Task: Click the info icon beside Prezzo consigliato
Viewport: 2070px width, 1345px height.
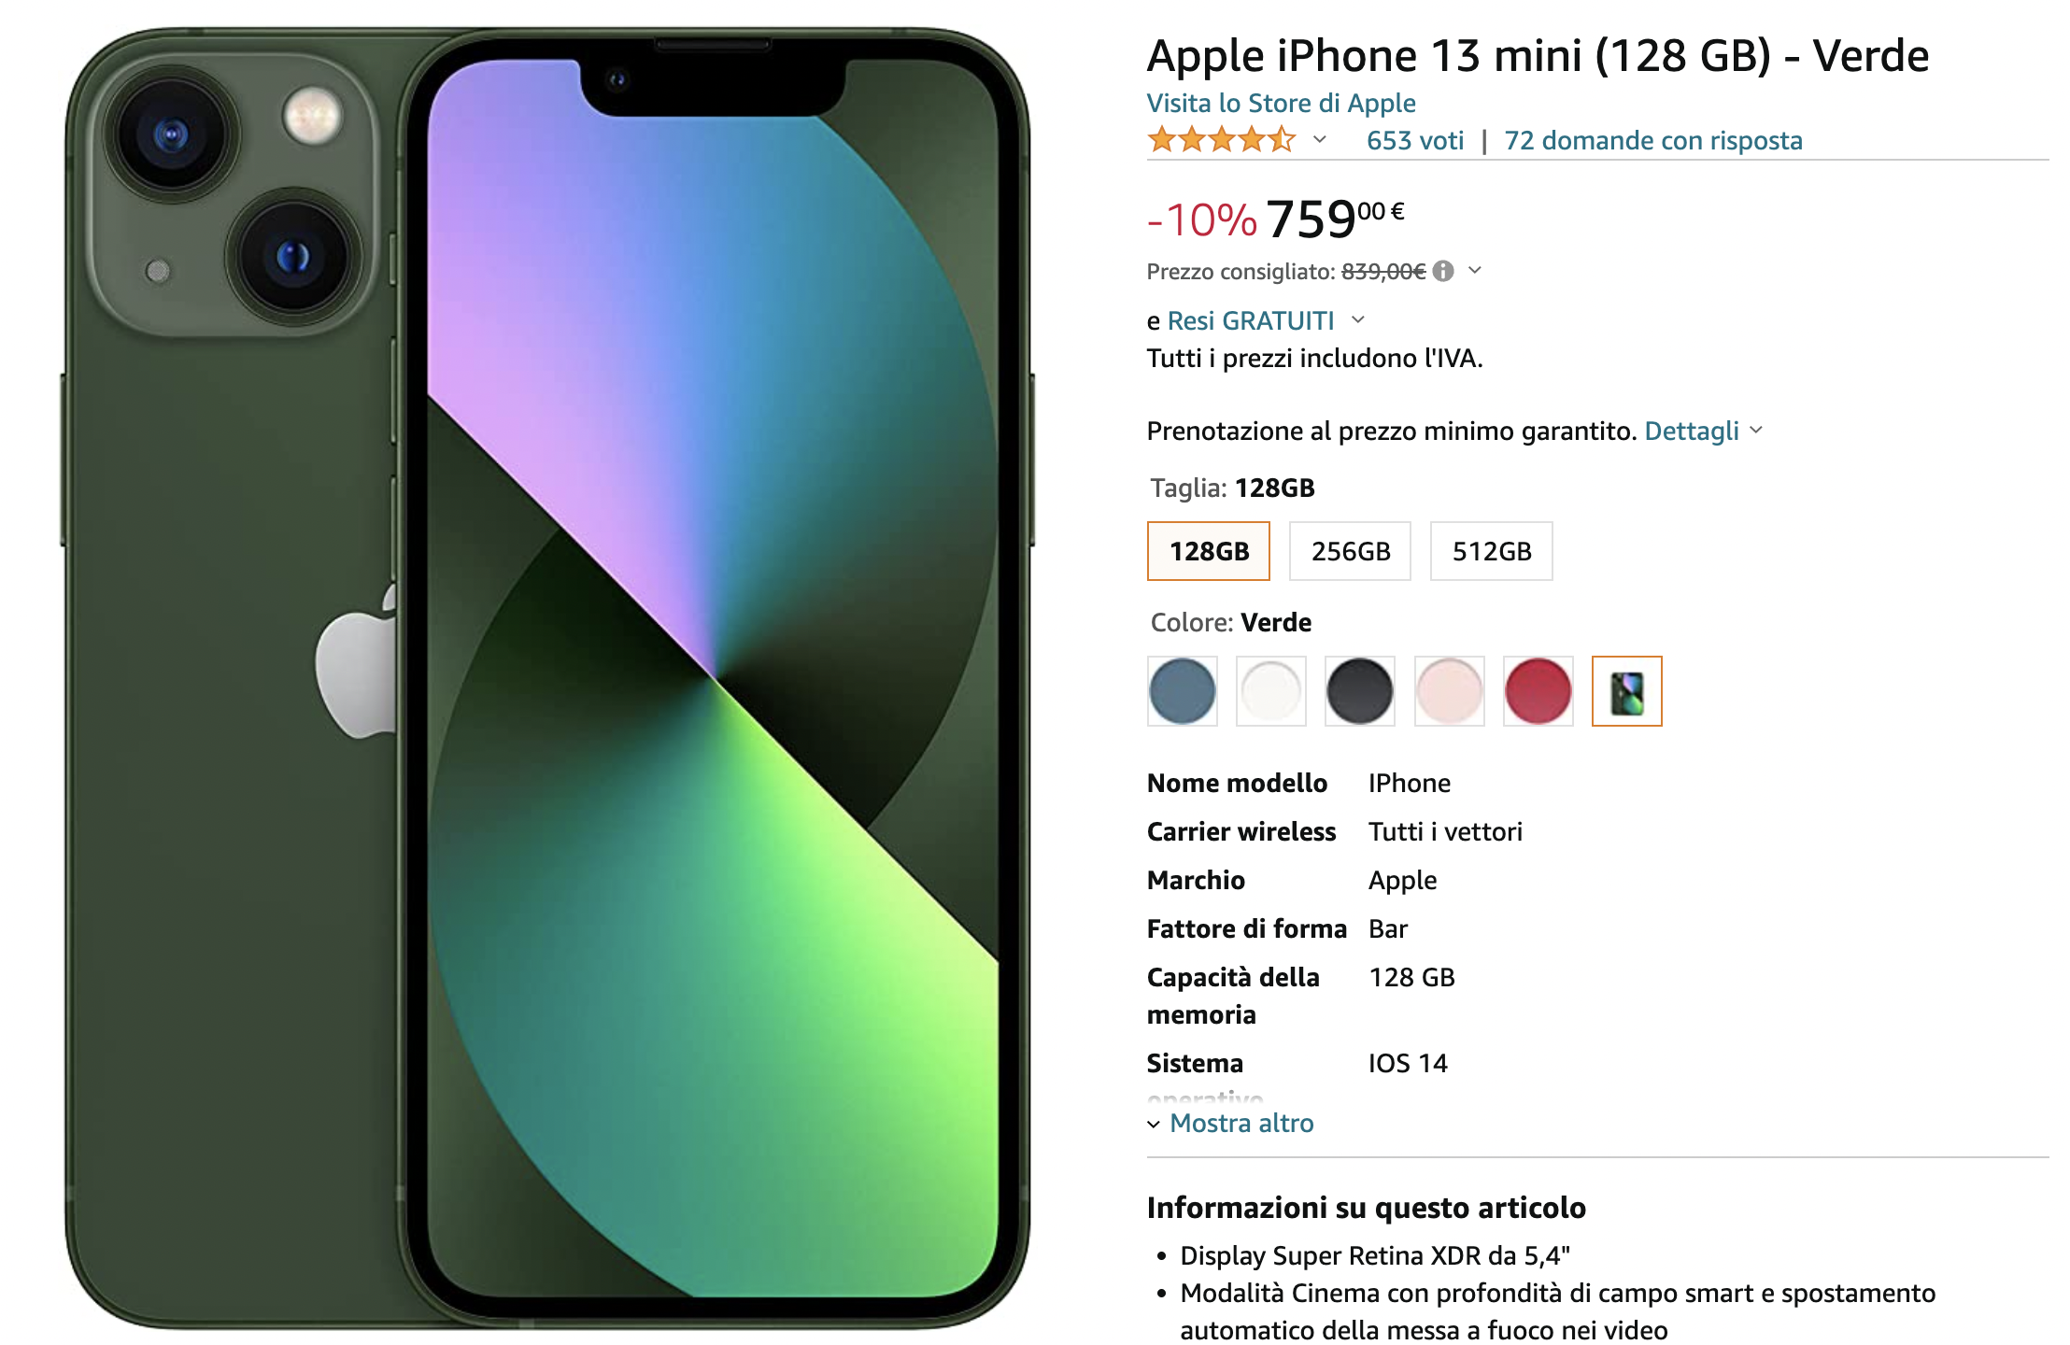Action: [1443, 271]
